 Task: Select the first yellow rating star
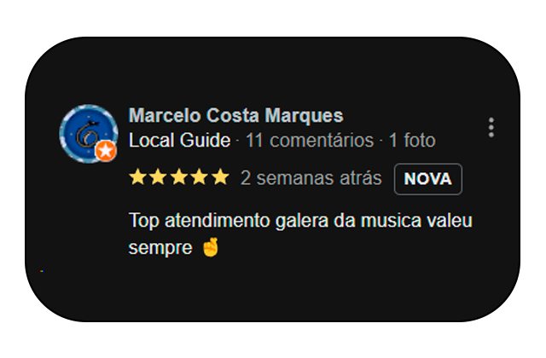(x=138, y=177)
